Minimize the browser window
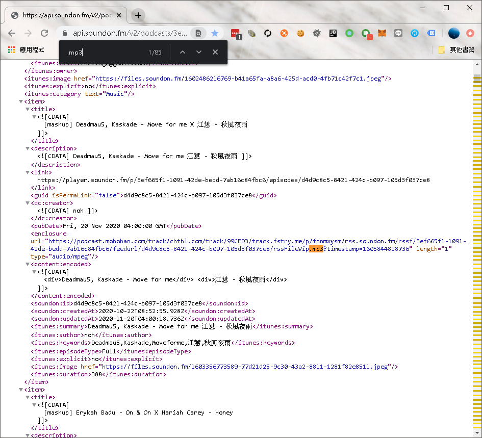482x438 pixels. point(423,8)
